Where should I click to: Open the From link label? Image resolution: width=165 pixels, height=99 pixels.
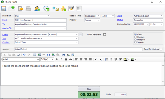(x=5, y=20)
